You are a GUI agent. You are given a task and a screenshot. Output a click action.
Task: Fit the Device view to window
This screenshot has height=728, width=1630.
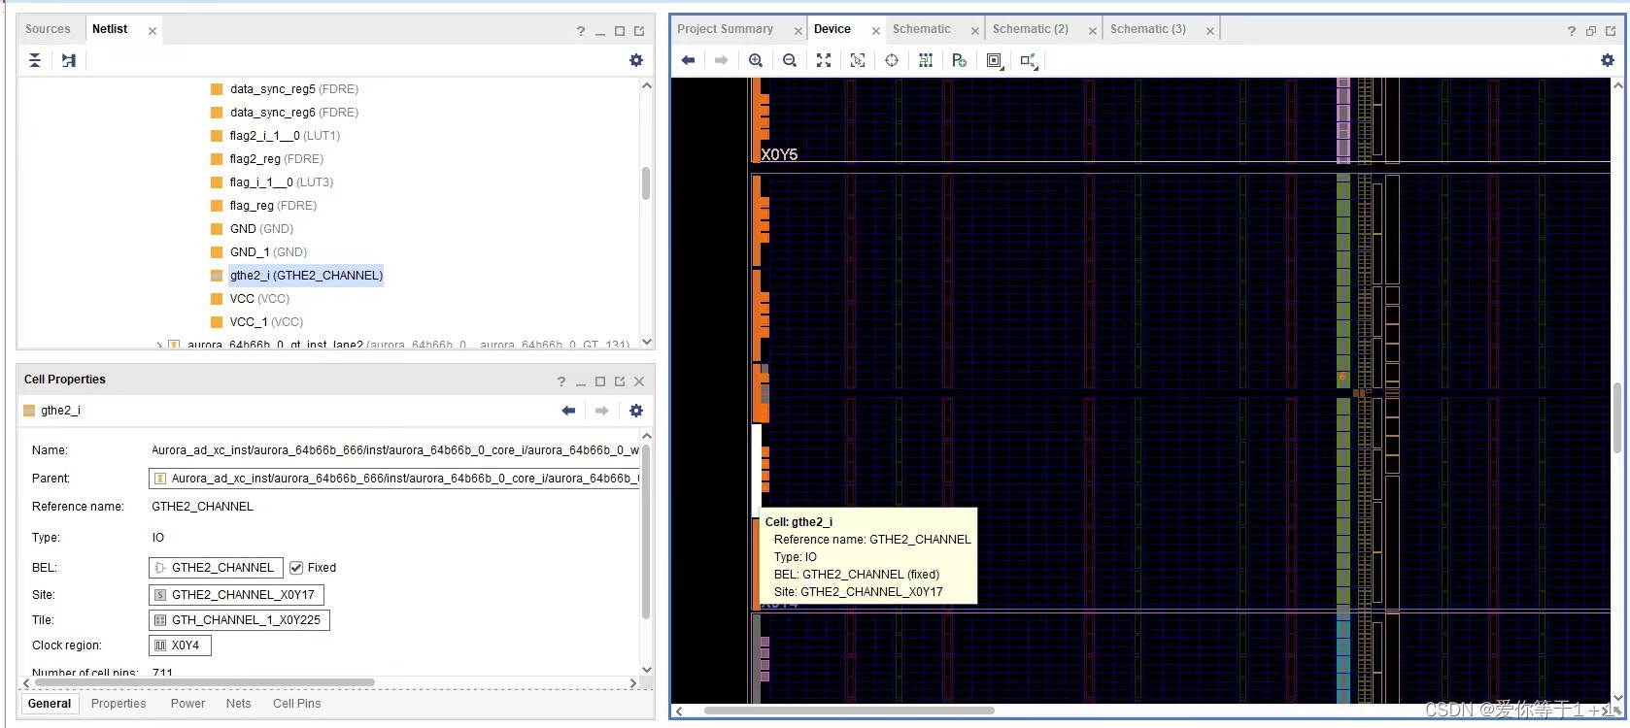point(824,60)
